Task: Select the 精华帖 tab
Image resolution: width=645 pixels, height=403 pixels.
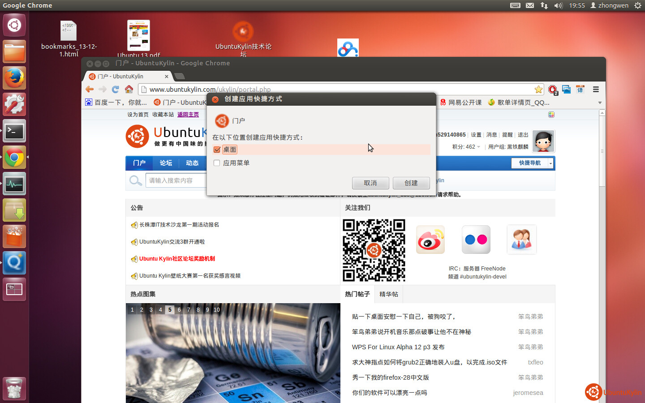Action: (388, 294)
